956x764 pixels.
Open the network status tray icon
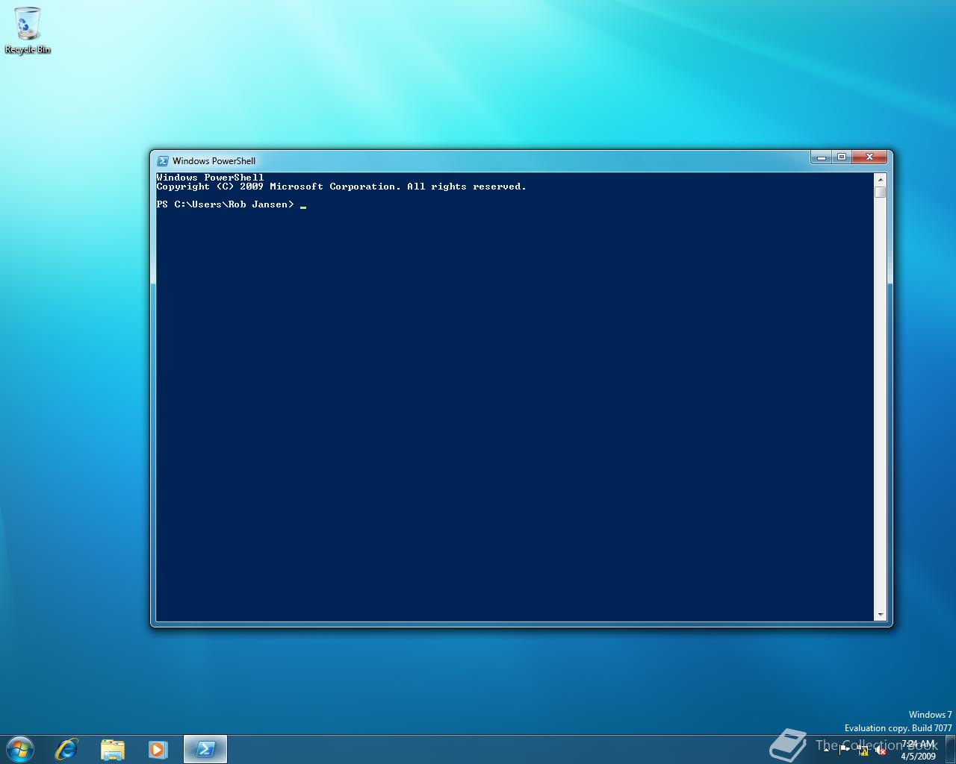coord(863,751)
